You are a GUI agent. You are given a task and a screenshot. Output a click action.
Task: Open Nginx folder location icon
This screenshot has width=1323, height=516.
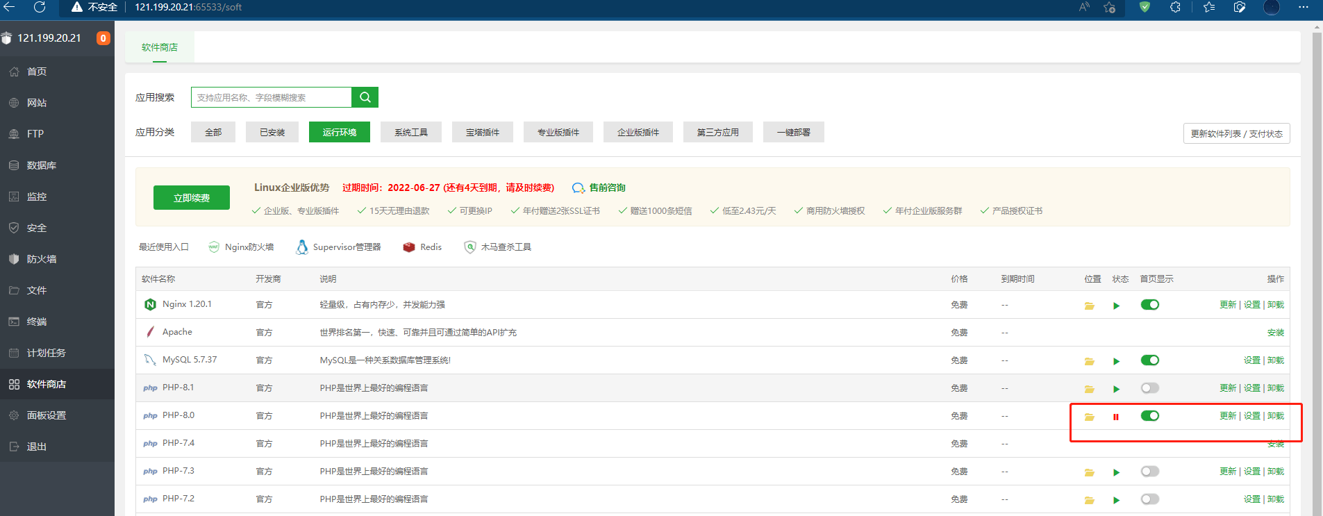(1089, 306)
